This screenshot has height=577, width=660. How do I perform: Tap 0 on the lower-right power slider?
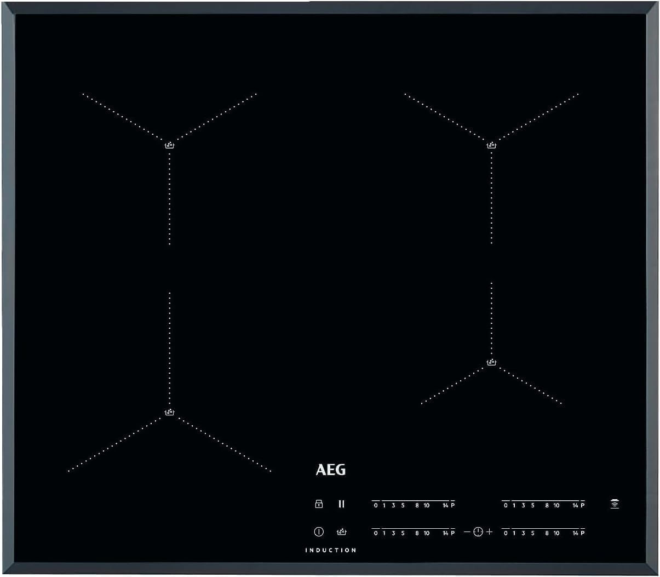(x=505, y=532)
